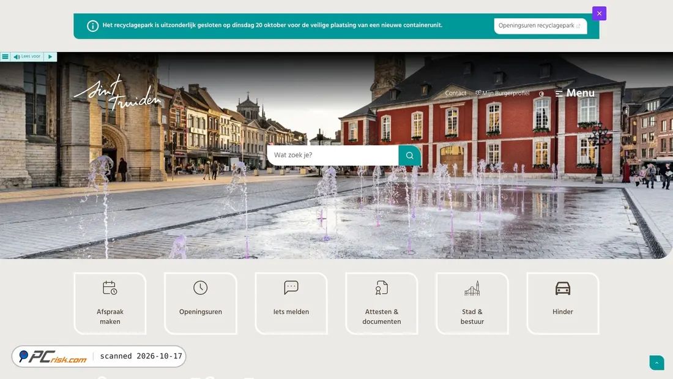Open the Iets melden tile

(291, 303)
